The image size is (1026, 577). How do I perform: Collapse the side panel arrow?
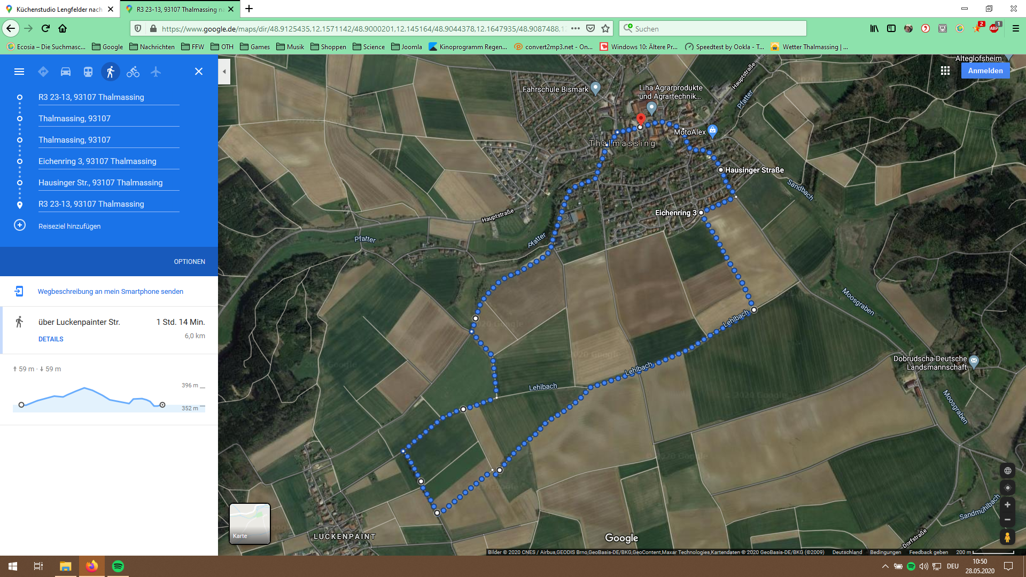pyautogui.click(x=224, y=72)
